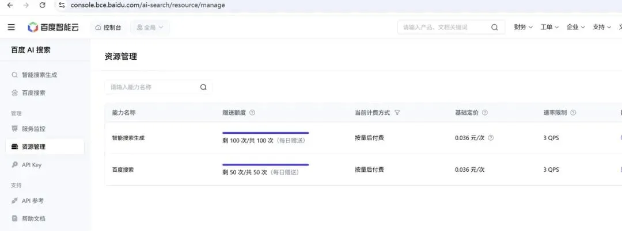The width and height of the screenshot is (622, 231).
Task: Click the 智能搜索生成 quota progress bar
Action: (x=266, y=133)
